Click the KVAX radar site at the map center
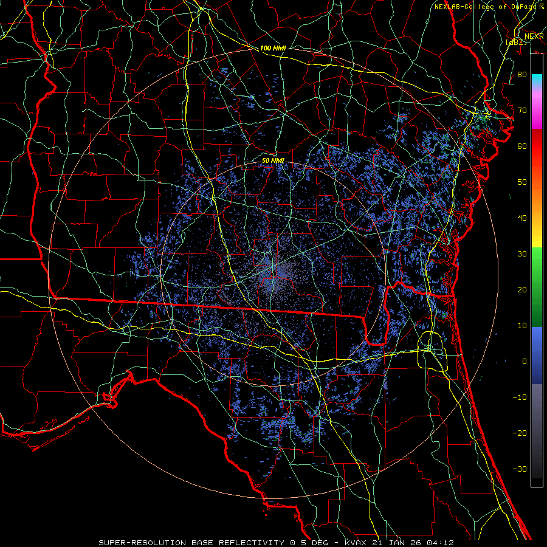547x547 pixels. tap(273, 273)
